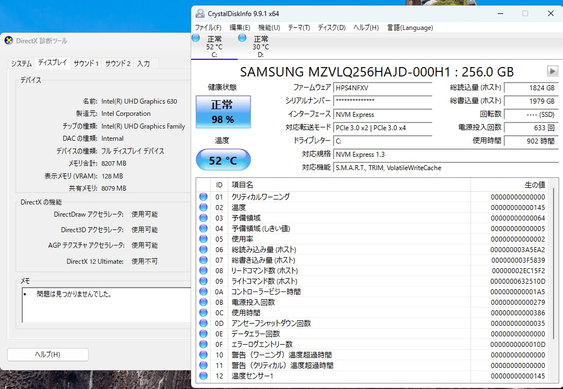Open the 編集(E) menu
Viewport: 563px width, 389px height.
tap(239, 28)
